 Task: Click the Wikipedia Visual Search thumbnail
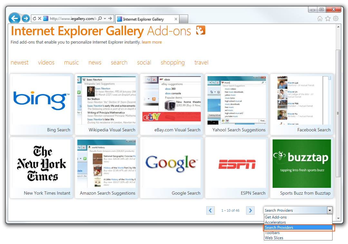pyautogui.click(x=107, y=100)
